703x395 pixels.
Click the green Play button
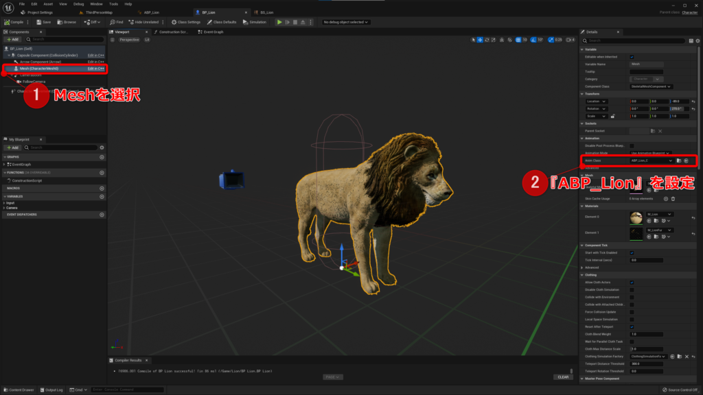coord(279,22)
